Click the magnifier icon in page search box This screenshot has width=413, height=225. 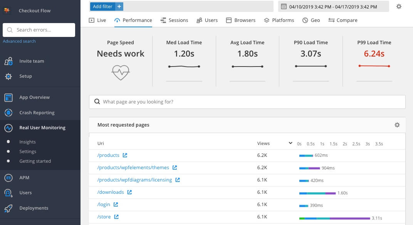click(97, 102)
